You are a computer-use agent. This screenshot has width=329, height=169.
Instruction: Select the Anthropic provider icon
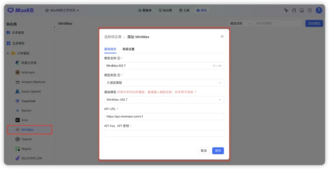click(18, 72)
